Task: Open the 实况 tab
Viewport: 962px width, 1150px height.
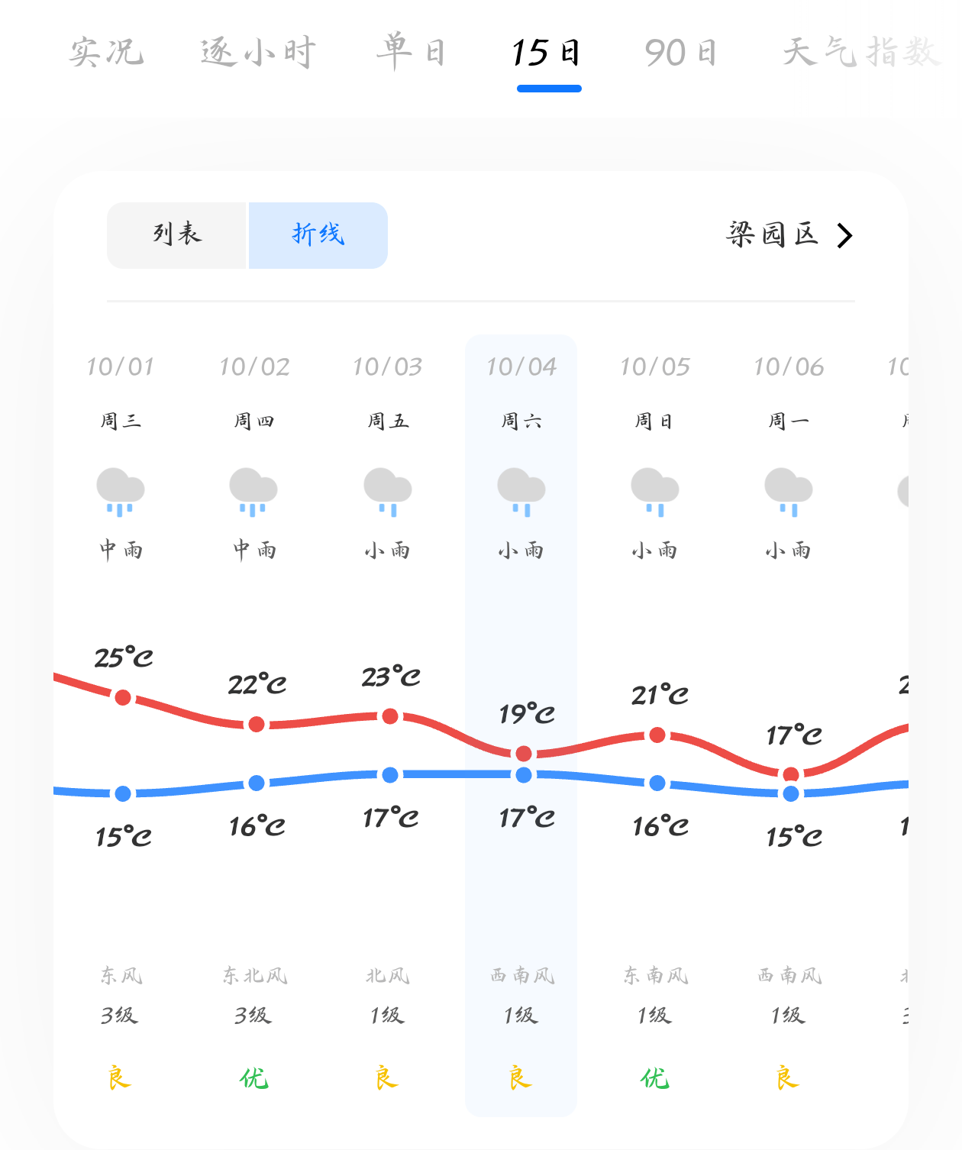Action: (x=106, y=53)
